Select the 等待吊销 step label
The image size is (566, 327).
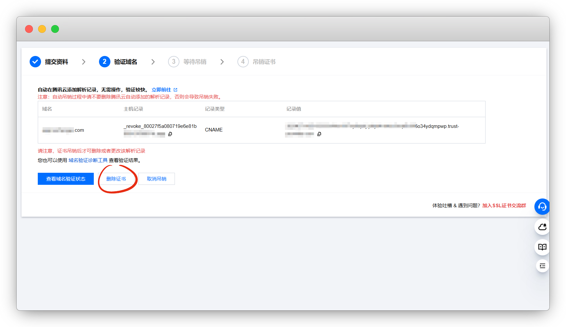coord(195,62)
